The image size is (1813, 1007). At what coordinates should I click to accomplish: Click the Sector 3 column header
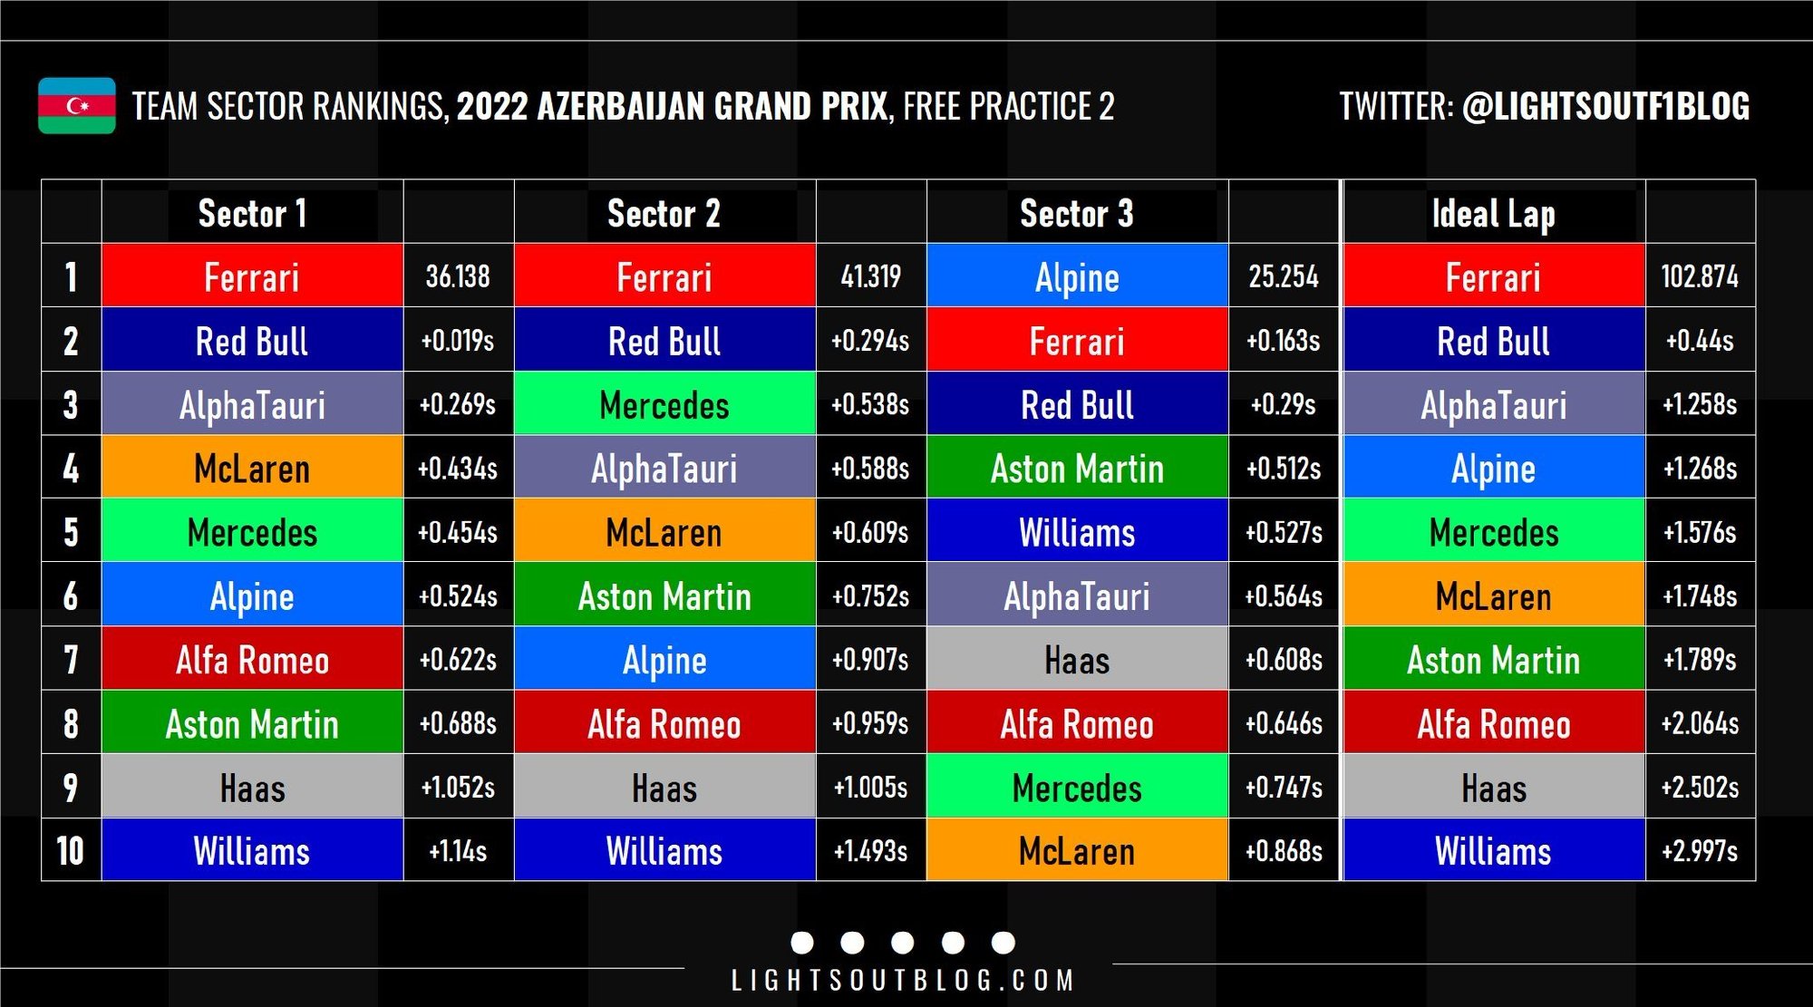(1077, 214)
